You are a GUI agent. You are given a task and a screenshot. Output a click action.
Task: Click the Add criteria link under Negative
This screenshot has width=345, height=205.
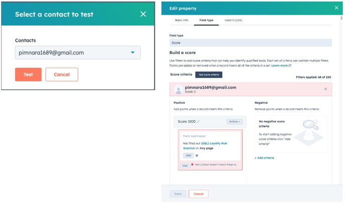[264, 158]
